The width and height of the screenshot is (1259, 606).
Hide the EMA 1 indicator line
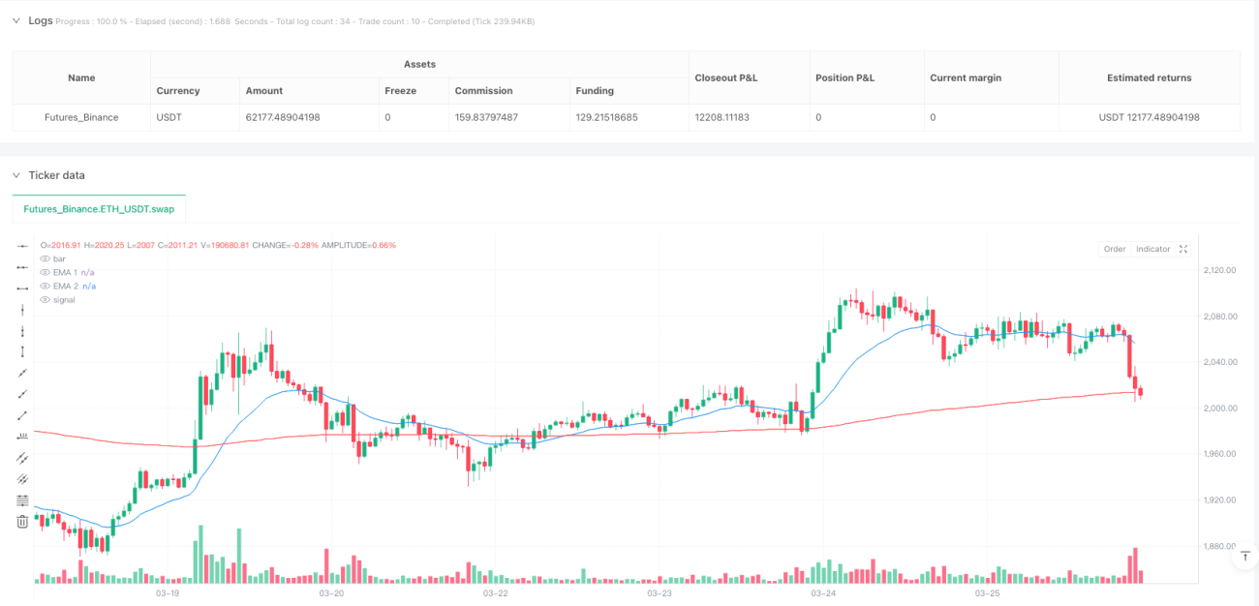[45, 273]
